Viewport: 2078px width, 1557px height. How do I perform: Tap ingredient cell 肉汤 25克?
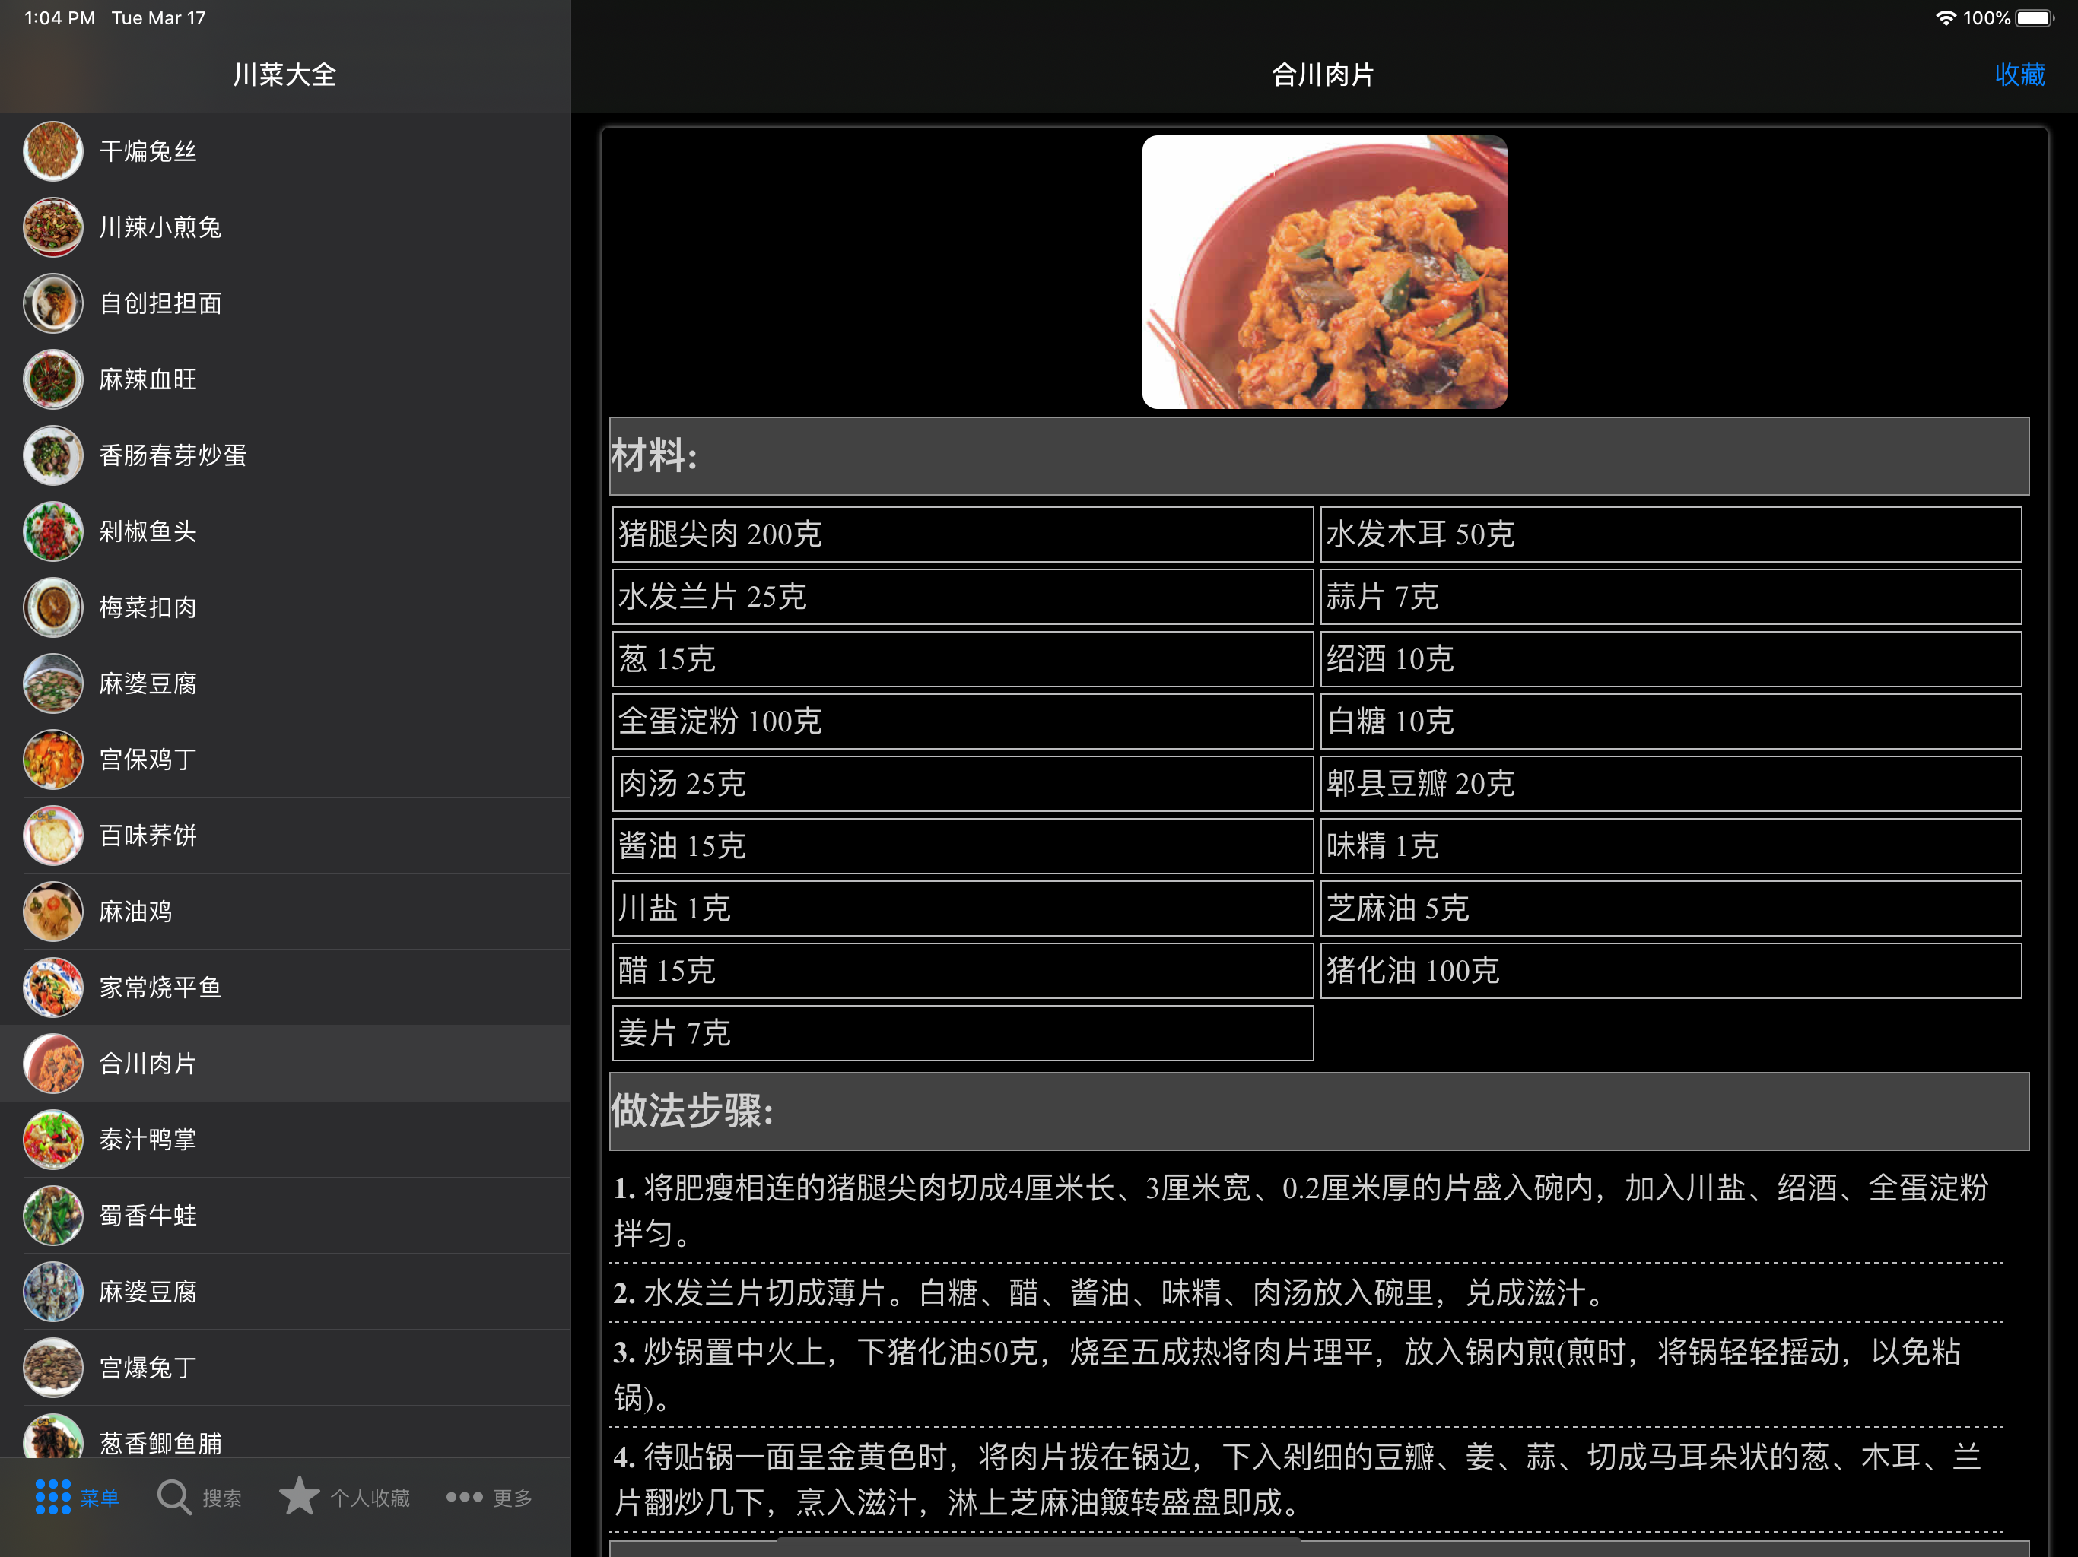click(x=963, y=783)
